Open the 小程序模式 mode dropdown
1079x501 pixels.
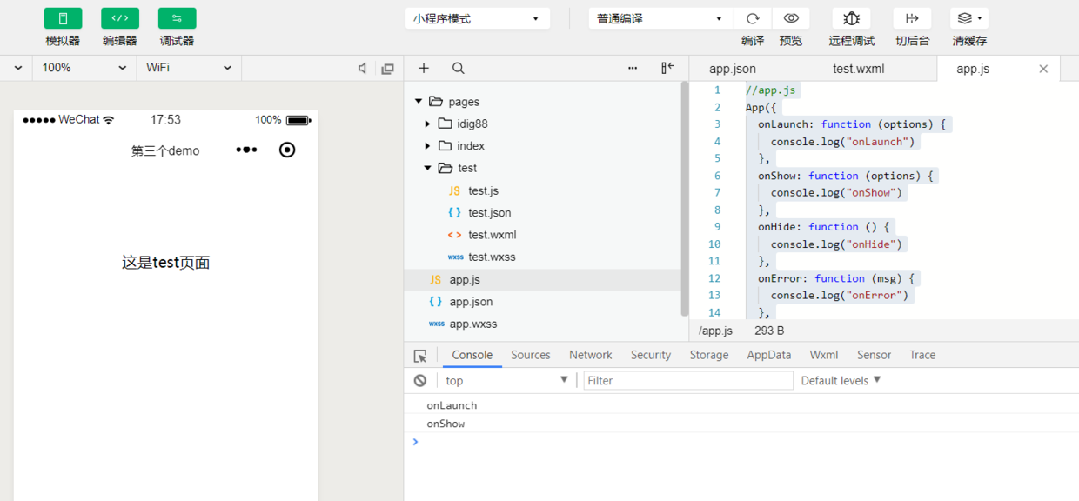click(x=477, y=18)
